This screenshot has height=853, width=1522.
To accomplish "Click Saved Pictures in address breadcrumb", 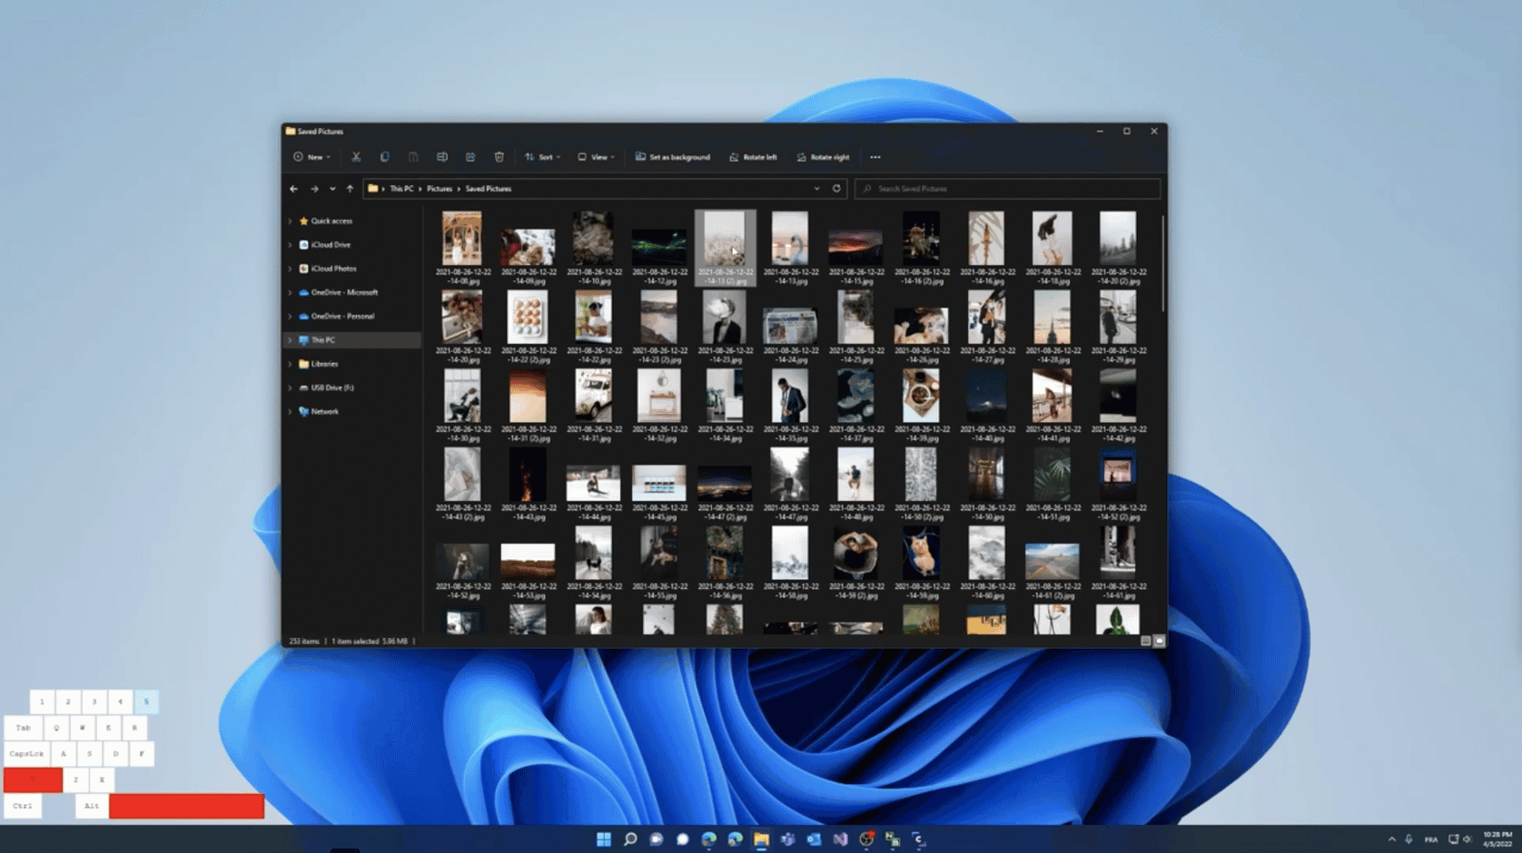I will tap(489, 189).
